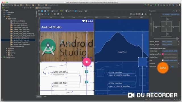The image size is (182, 102).
Task: Collapse the drawable folder
Action: click(x=7, y=19)
